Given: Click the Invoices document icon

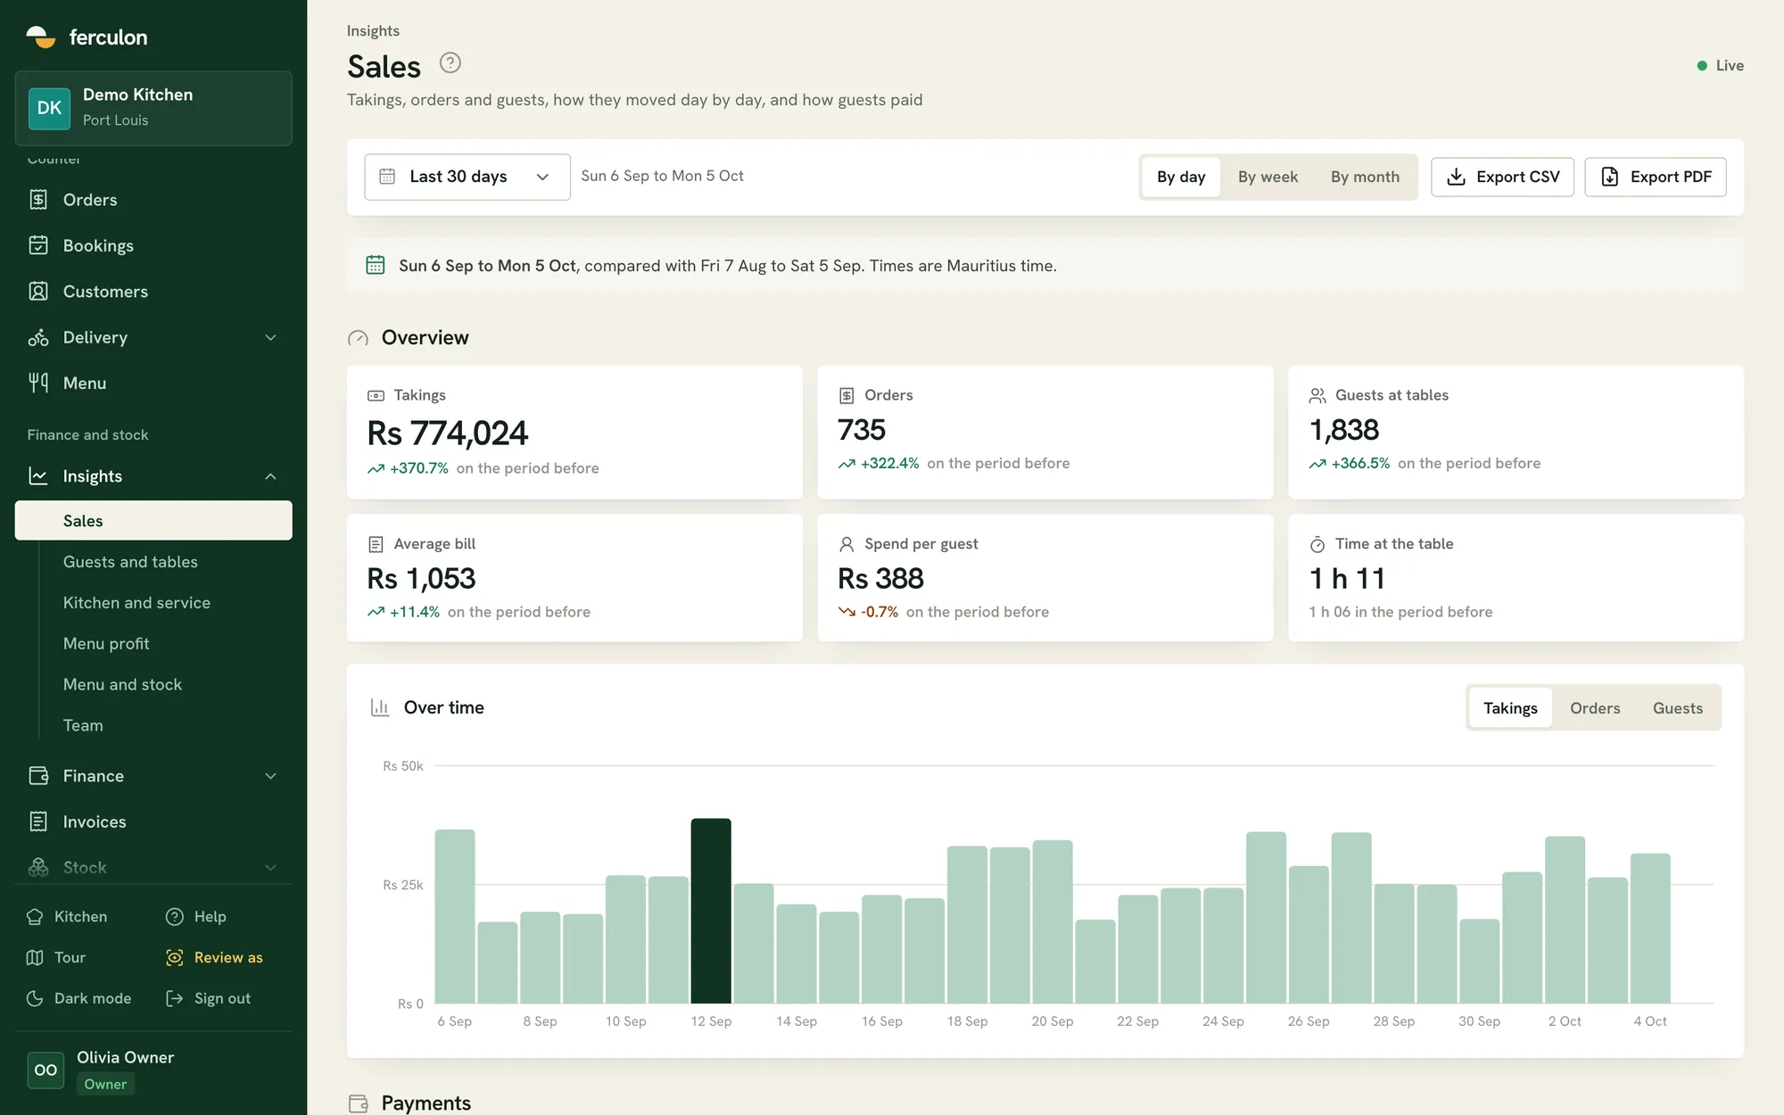Looking at the screenshot, I should pyautogui.click(x=38, y=822).
